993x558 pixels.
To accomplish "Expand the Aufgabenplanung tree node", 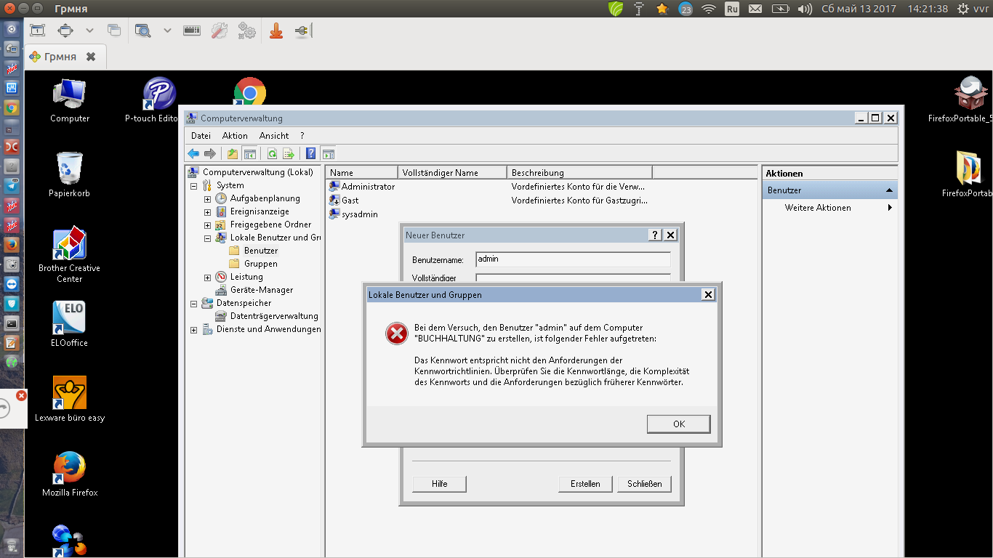I will (207, 199).
